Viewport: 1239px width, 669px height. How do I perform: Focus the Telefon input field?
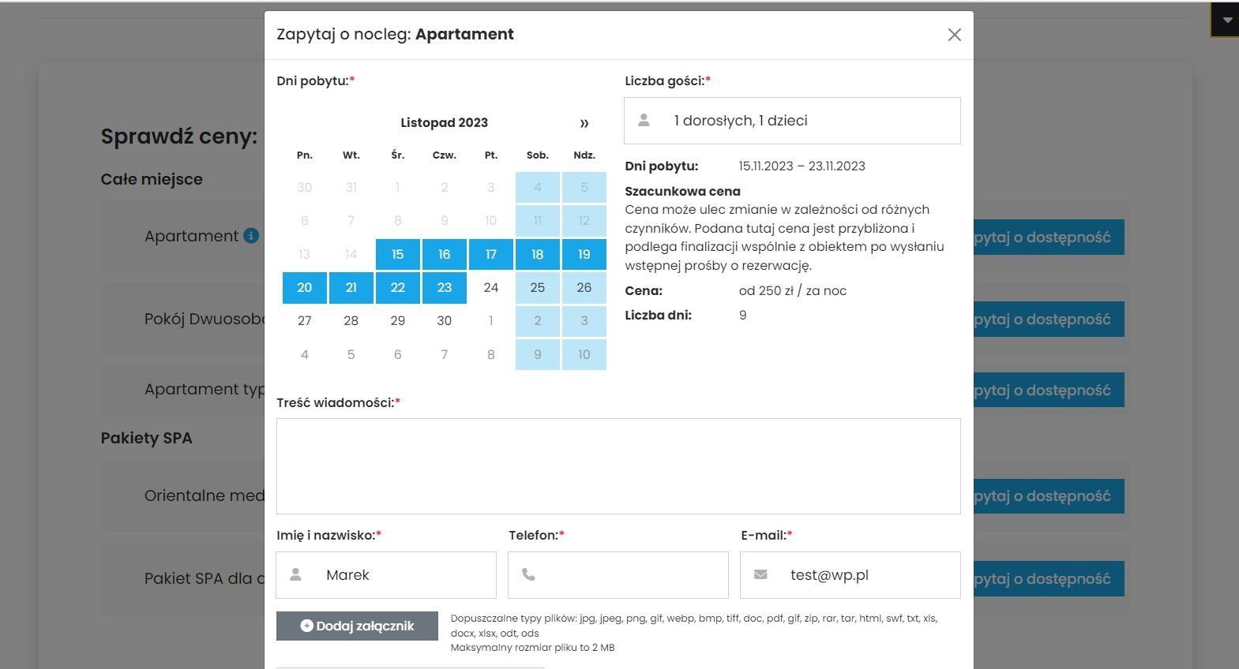pyautogui.click(x=629, y=575)
